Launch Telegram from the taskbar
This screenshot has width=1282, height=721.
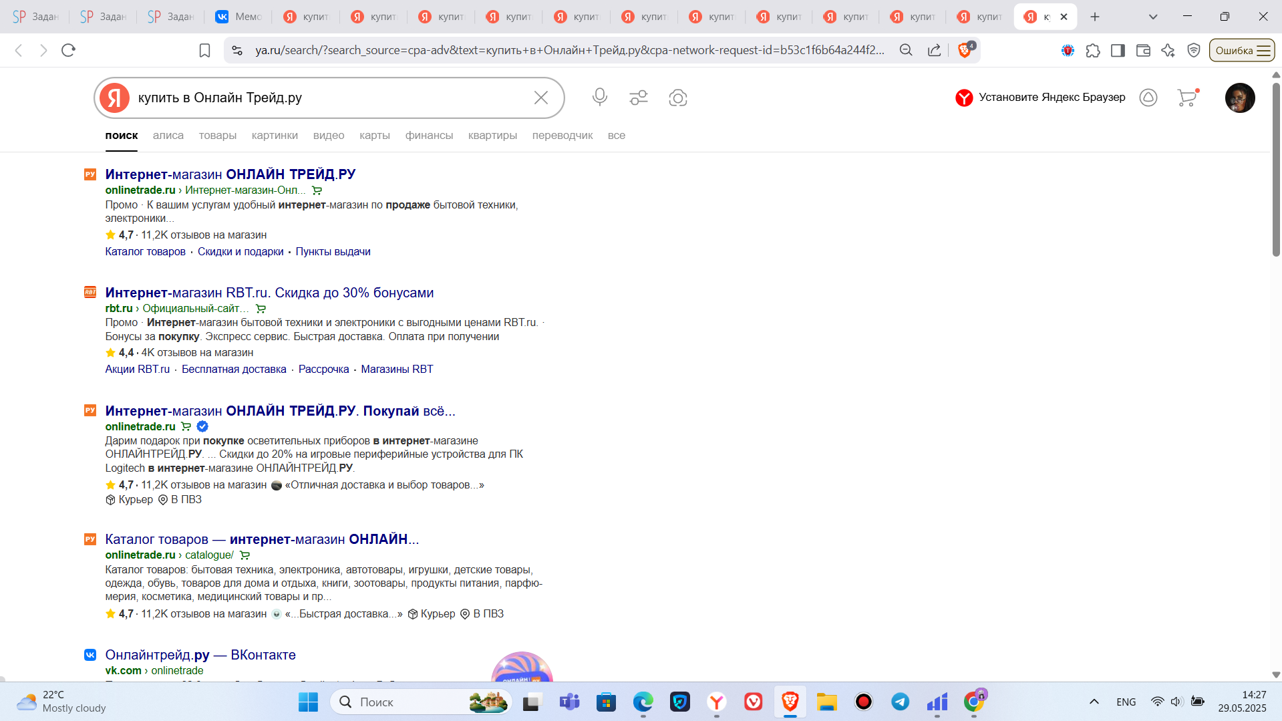(x=900, y=702)
